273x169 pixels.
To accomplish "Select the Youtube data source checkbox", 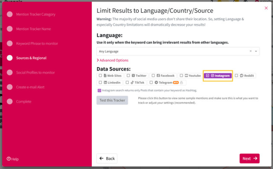I will tap(181, 76).
